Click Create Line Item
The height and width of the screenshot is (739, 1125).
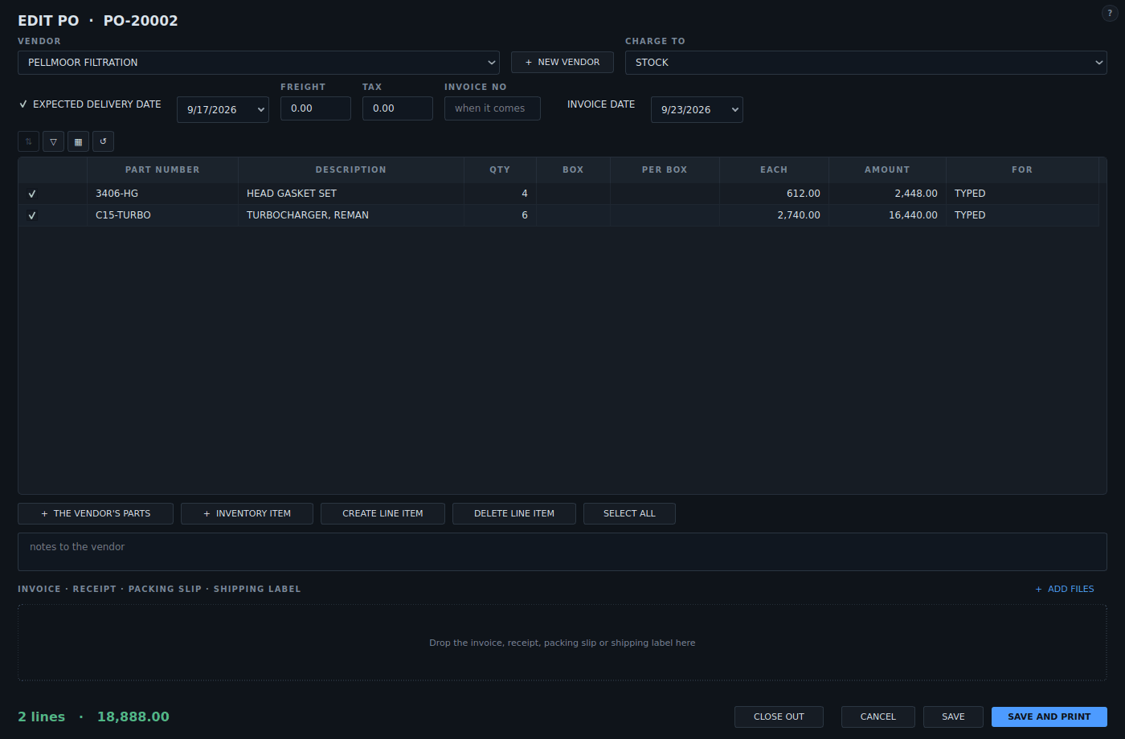tap(382, 513)
